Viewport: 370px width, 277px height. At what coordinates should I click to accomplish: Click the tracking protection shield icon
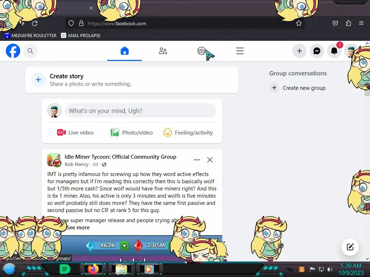pyautogui.click(x=71, y=23)
